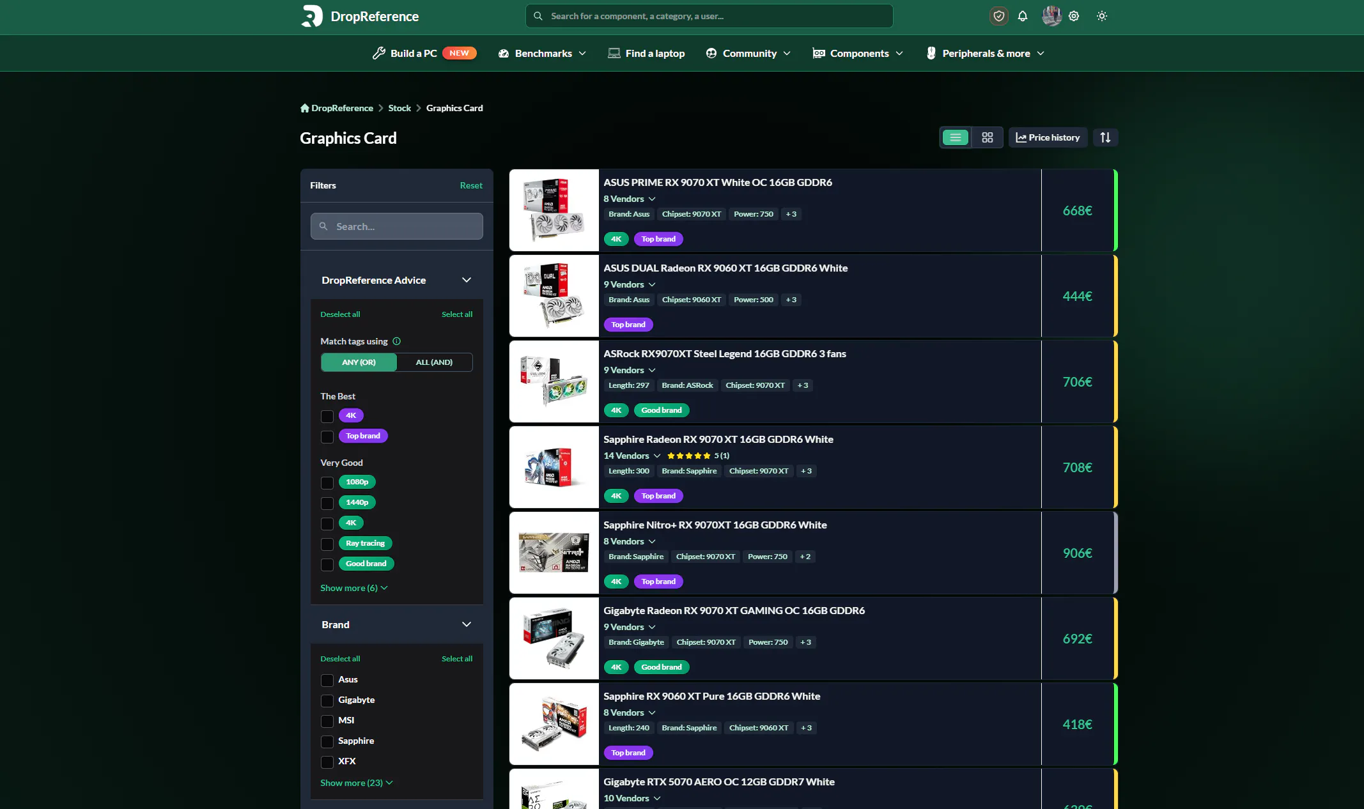
Task: Check the Asus brand checkbox
Action: point(327,680)
